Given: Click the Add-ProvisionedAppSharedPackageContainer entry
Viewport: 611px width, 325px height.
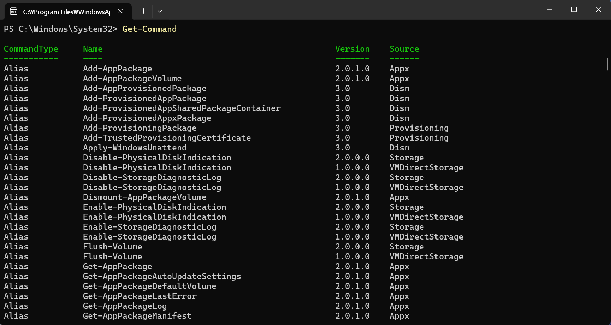Looking at the screenshot, I should (182, 108).
